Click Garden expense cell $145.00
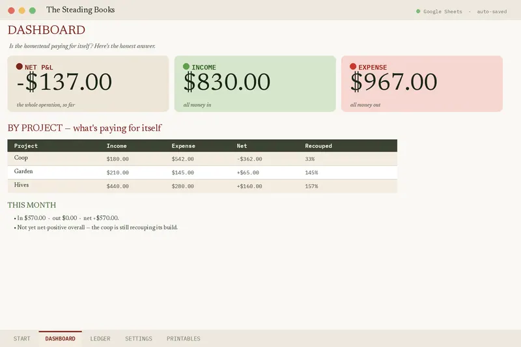Image resolution: width=521 pixels, height=347 pixels. point(183,173)
